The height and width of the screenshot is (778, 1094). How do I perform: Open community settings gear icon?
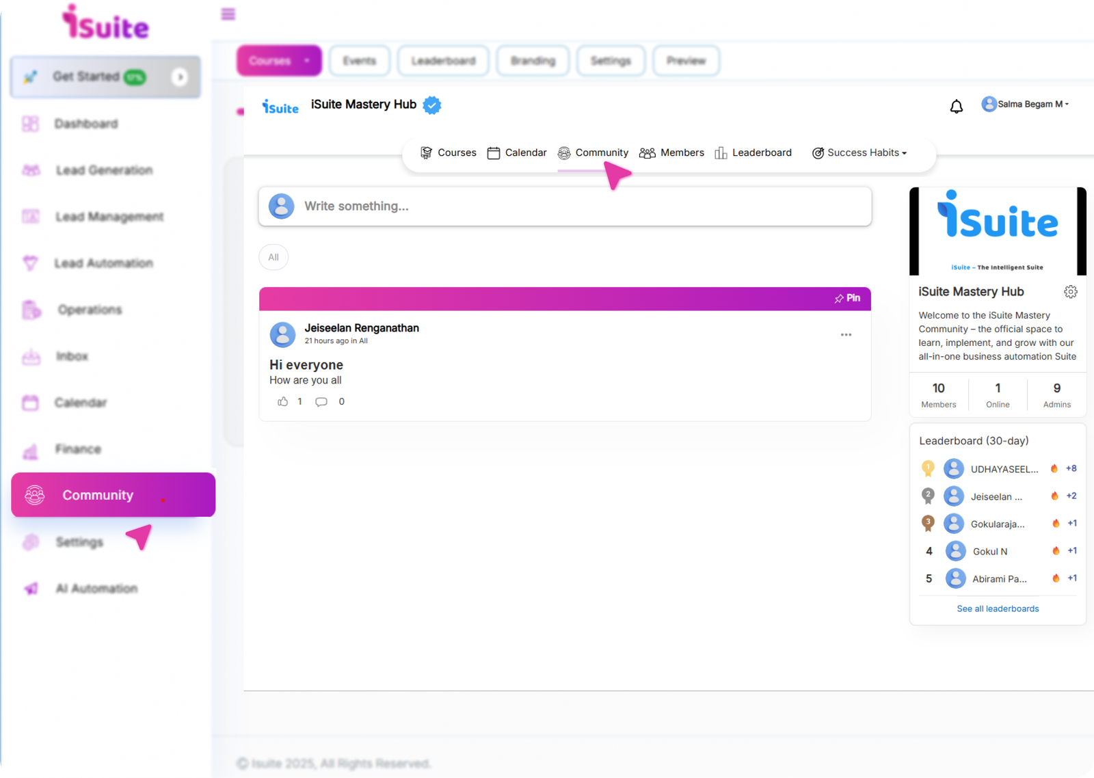point(1070,292)
